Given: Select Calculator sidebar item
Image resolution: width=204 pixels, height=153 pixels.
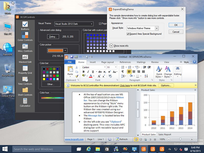Looking at the screenshot, I should 25,103.
